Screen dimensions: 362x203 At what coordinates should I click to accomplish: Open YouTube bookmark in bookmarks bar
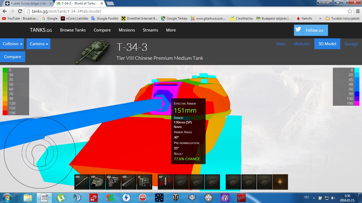point(20,19)
